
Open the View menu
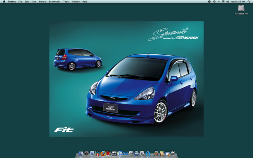coord(34,2)
